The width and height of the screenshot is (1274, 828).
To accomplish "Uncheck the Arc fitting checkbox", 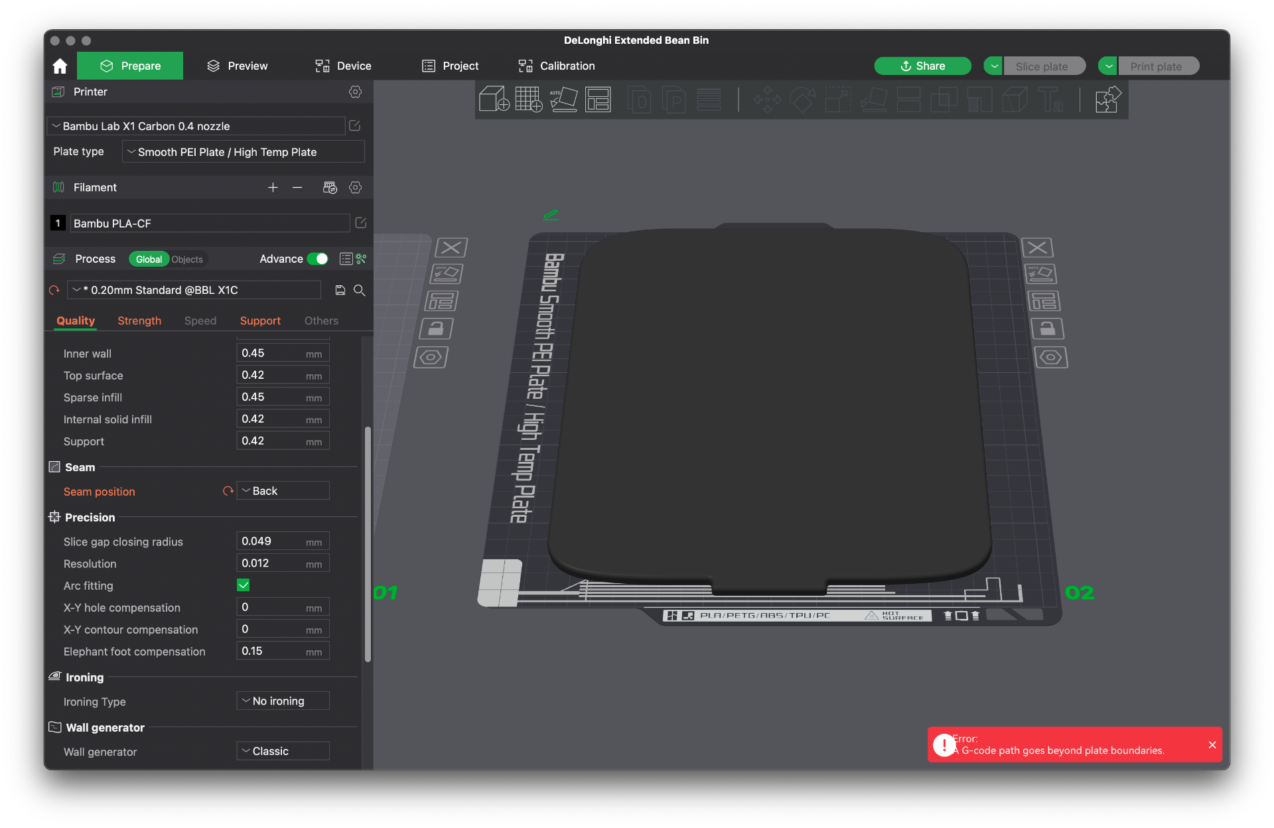I will point(244,585).
